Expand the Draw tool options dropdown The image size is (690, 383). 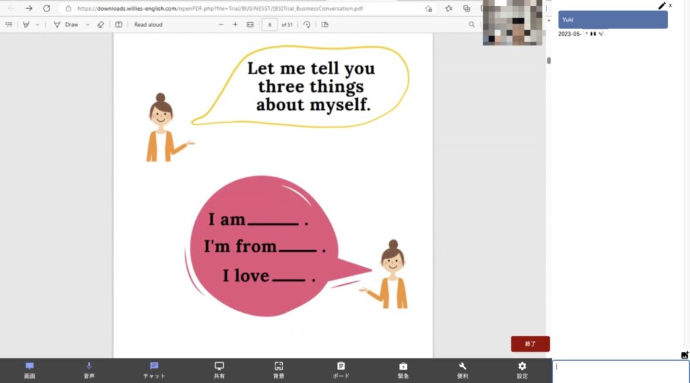pos(88,25)
